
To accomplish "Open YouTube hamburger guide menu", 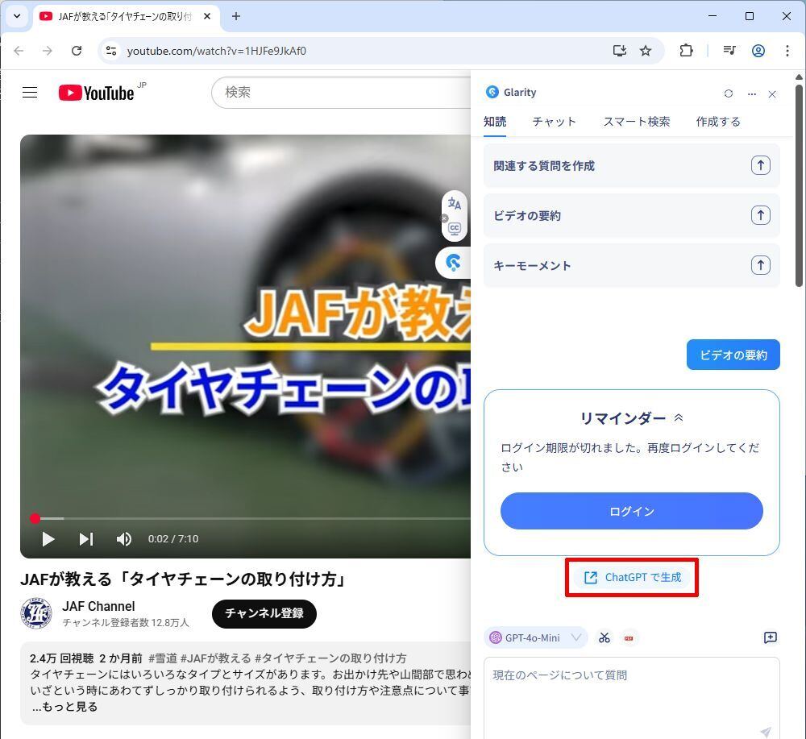I will click(30, 93).
